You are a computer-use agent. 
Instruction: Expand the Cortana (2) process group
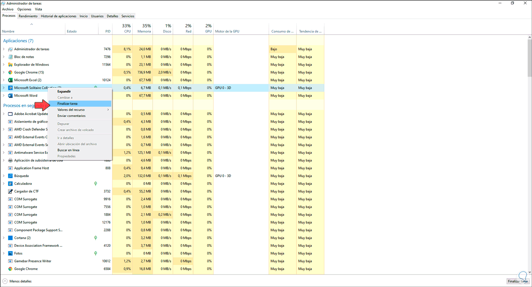tap(4, 238)
